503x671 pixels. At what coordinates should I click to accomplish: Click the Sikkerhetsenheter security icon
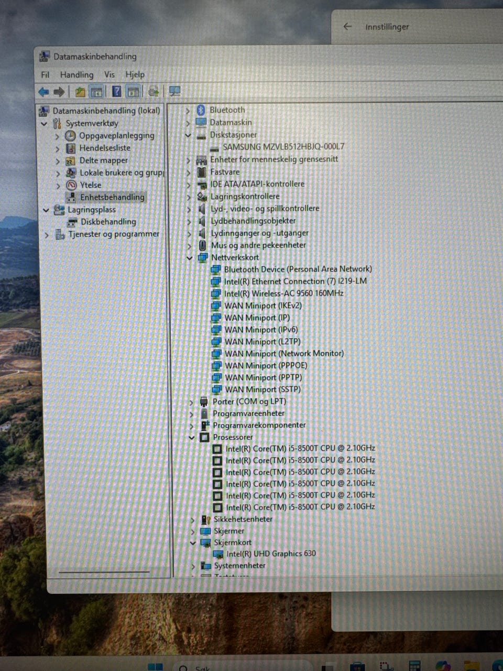click(x=205, y=520)
